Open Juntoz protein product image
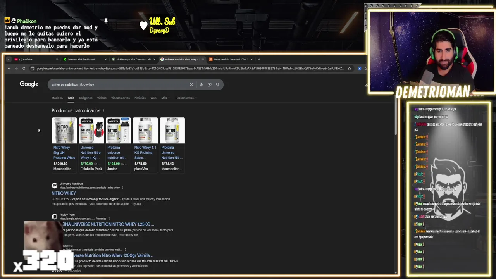This screenshot has width=496, height=279. point(118,131)
